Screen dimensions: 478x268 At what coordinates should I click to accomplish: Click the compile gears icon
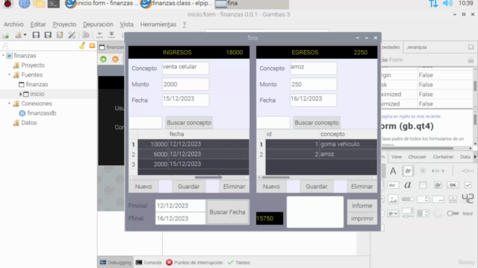86,35
